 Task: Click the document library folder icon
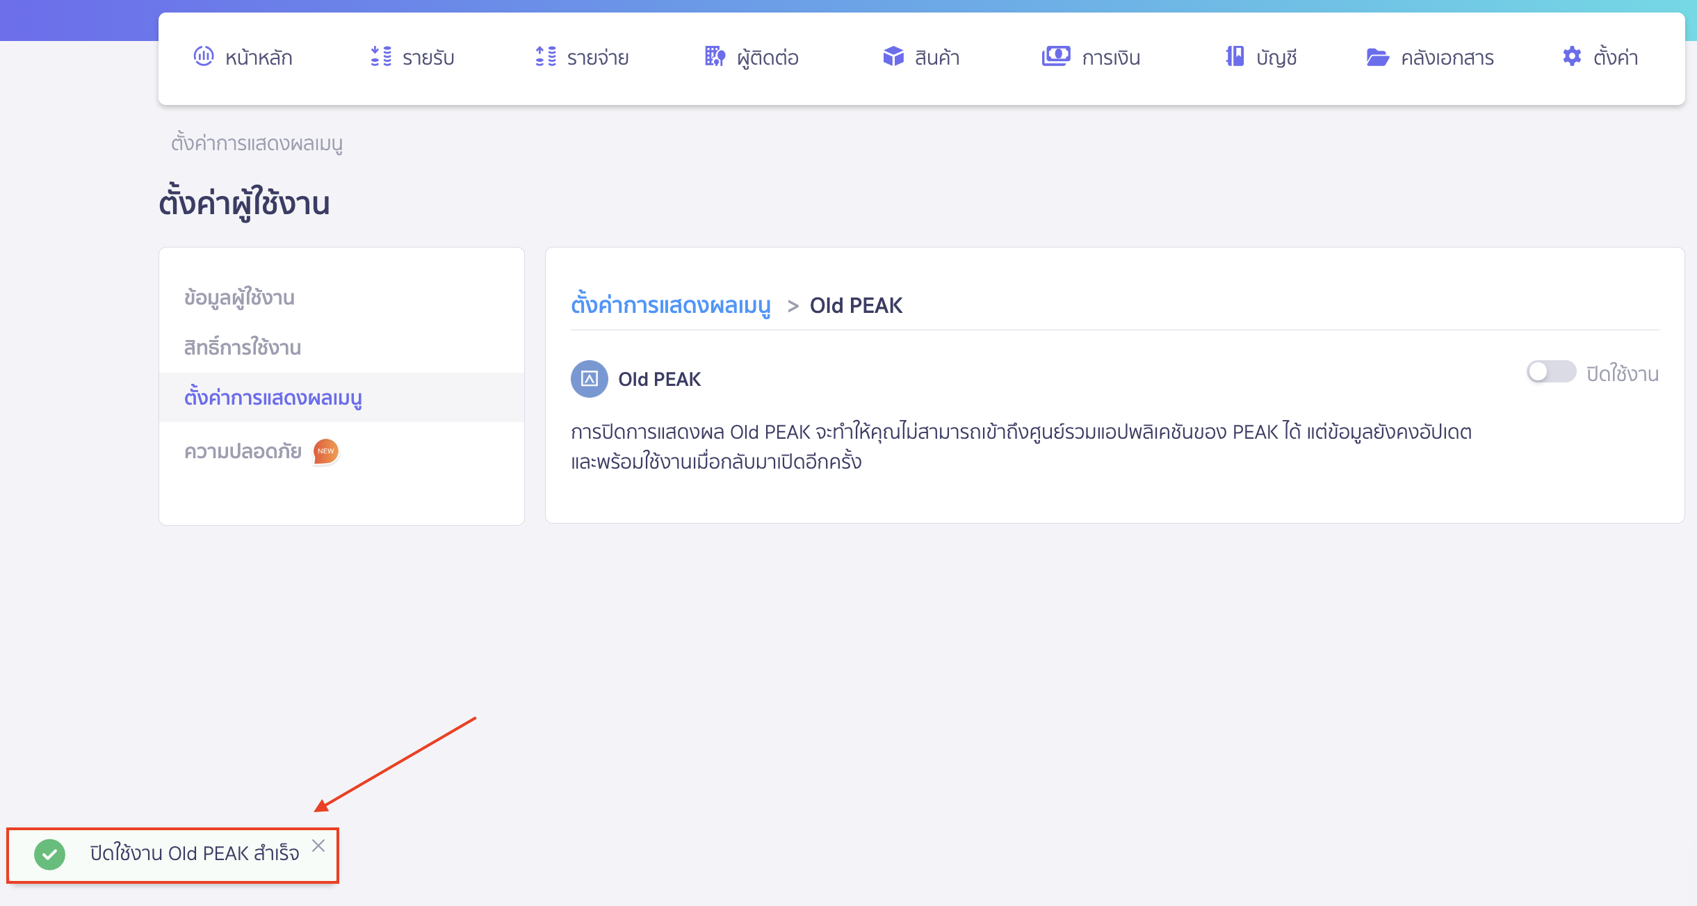(1377, 57)
